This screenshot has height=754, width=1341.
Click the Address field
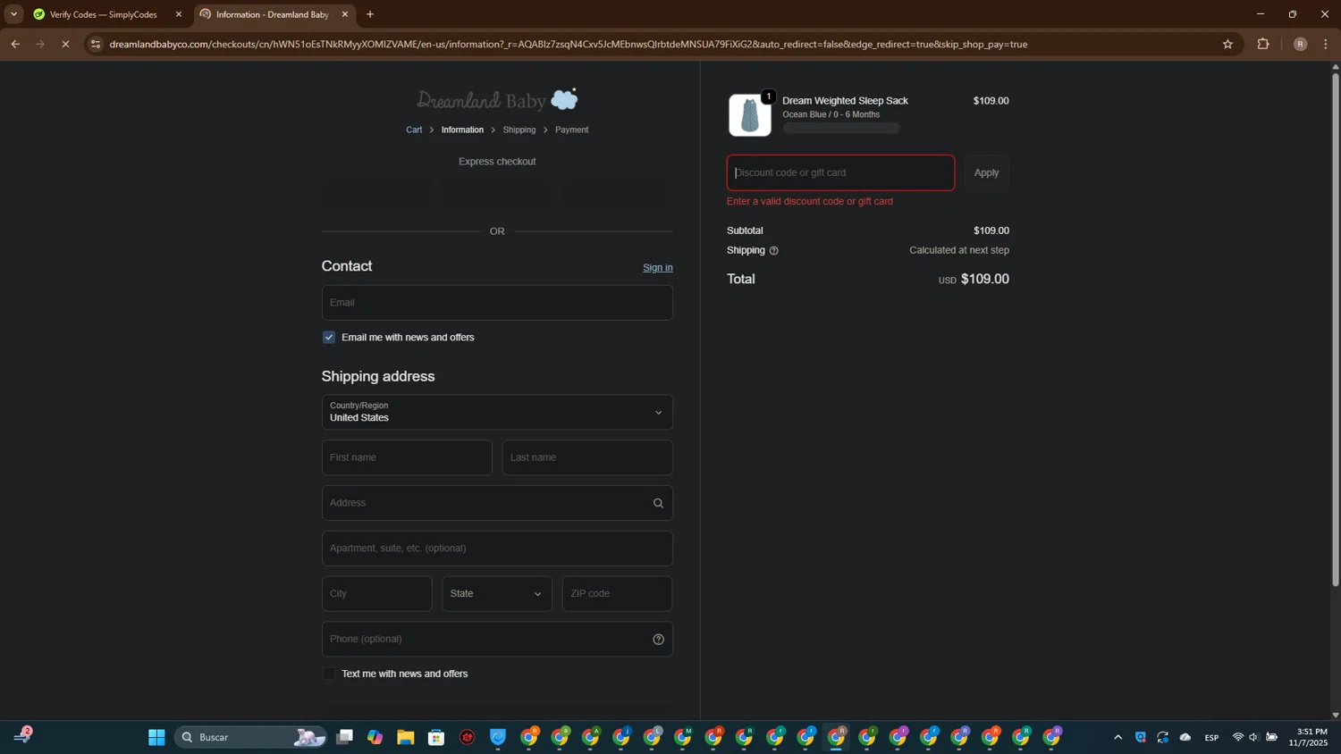497,503
